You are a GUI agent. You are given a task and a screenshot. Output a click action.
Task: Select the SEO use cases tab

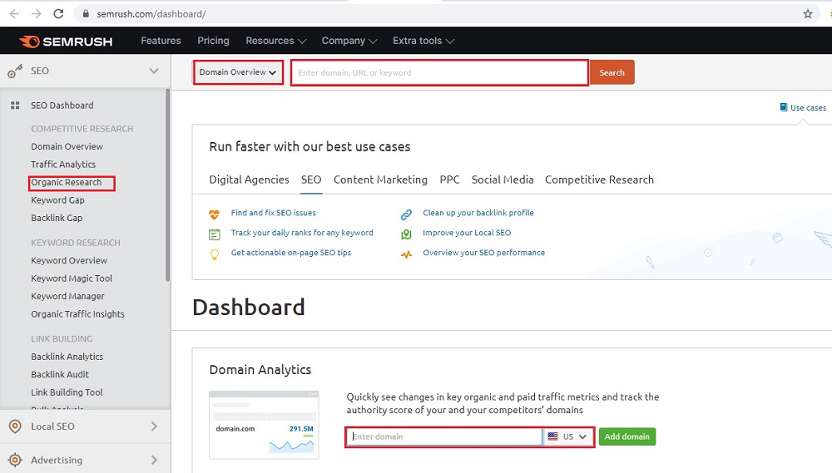(311, 180)
